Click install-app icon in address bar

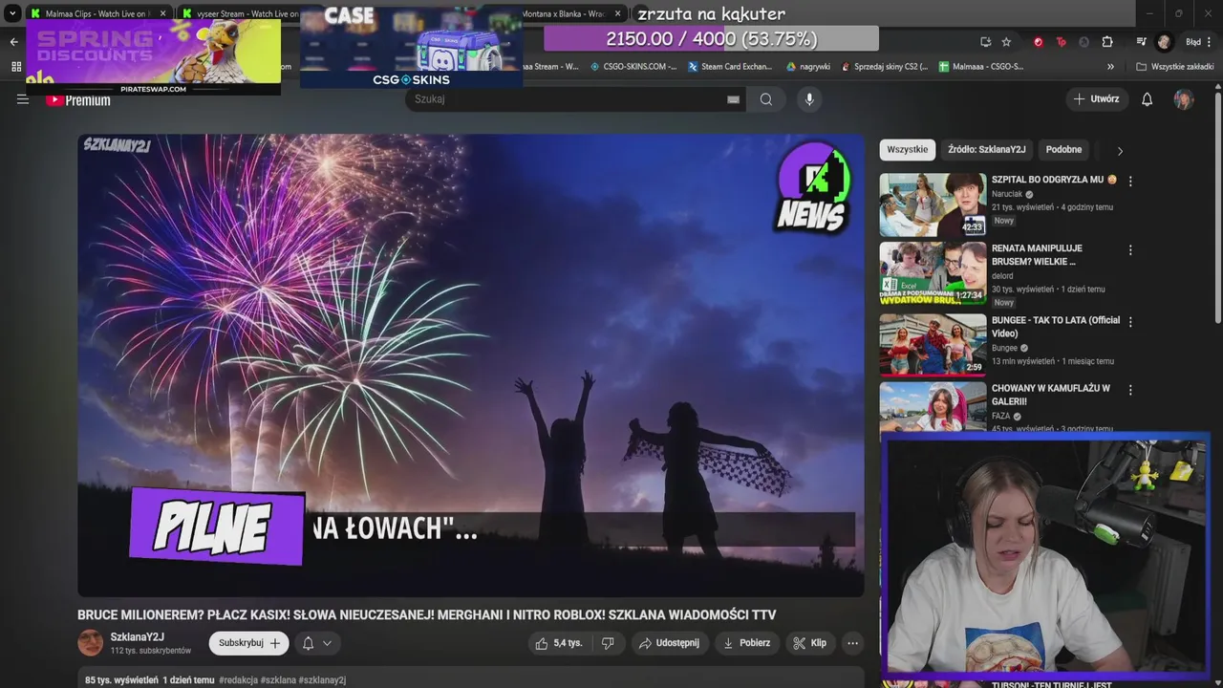pos(985,41)
